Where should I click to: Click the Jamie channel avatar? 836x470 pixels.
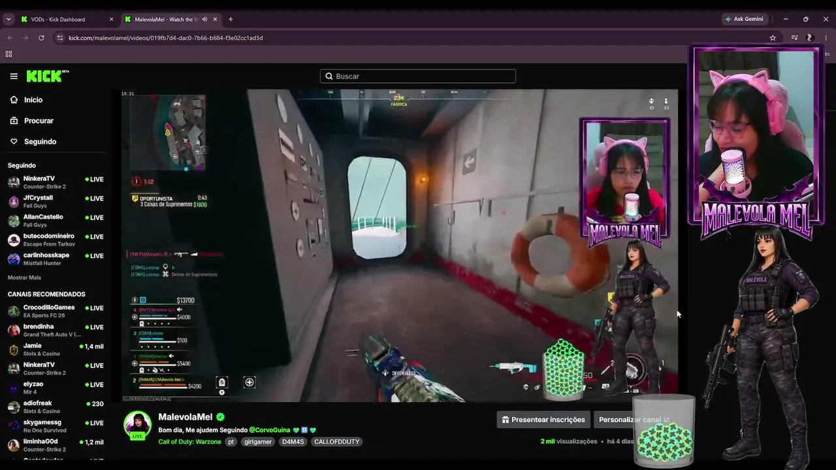[x=14, y=350]
